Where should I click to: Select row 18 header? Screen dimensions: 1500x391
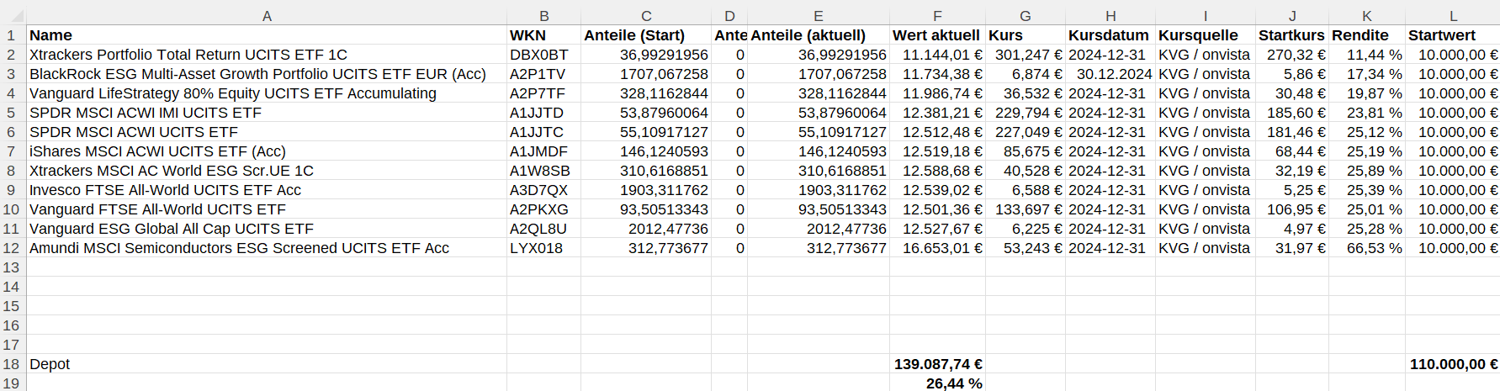click(x=12, y=364)
